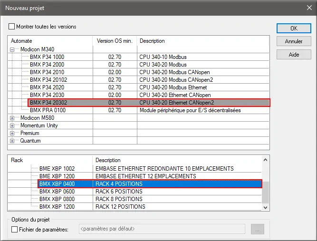Click the rack list scroll-down arrow
Screen dimensions: 317x241
(x=266, y=207)
